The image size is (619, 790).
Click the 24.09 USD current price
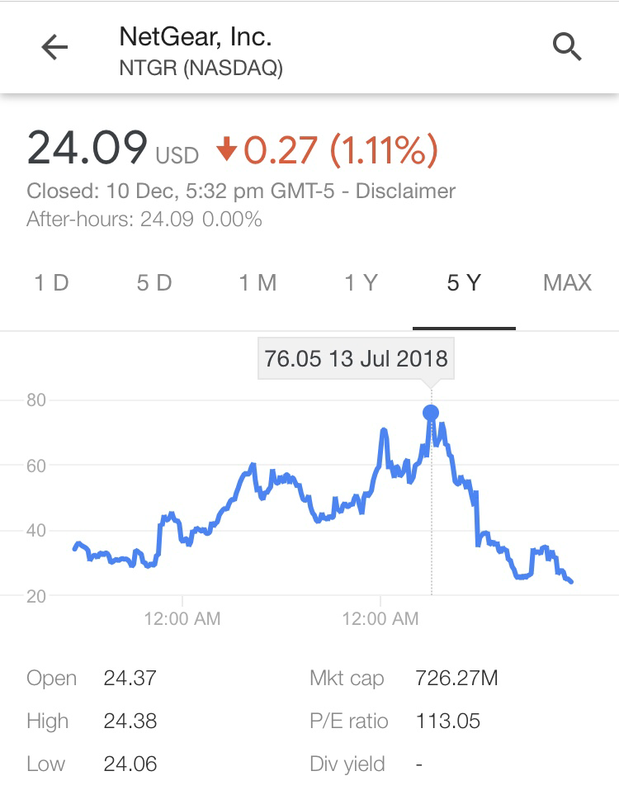tap(113, 148)
